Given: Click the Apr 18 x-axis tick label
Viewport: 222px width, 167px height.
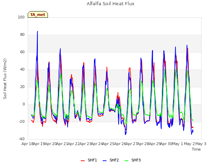Looking at the screenshot, I should pos(27,144).
